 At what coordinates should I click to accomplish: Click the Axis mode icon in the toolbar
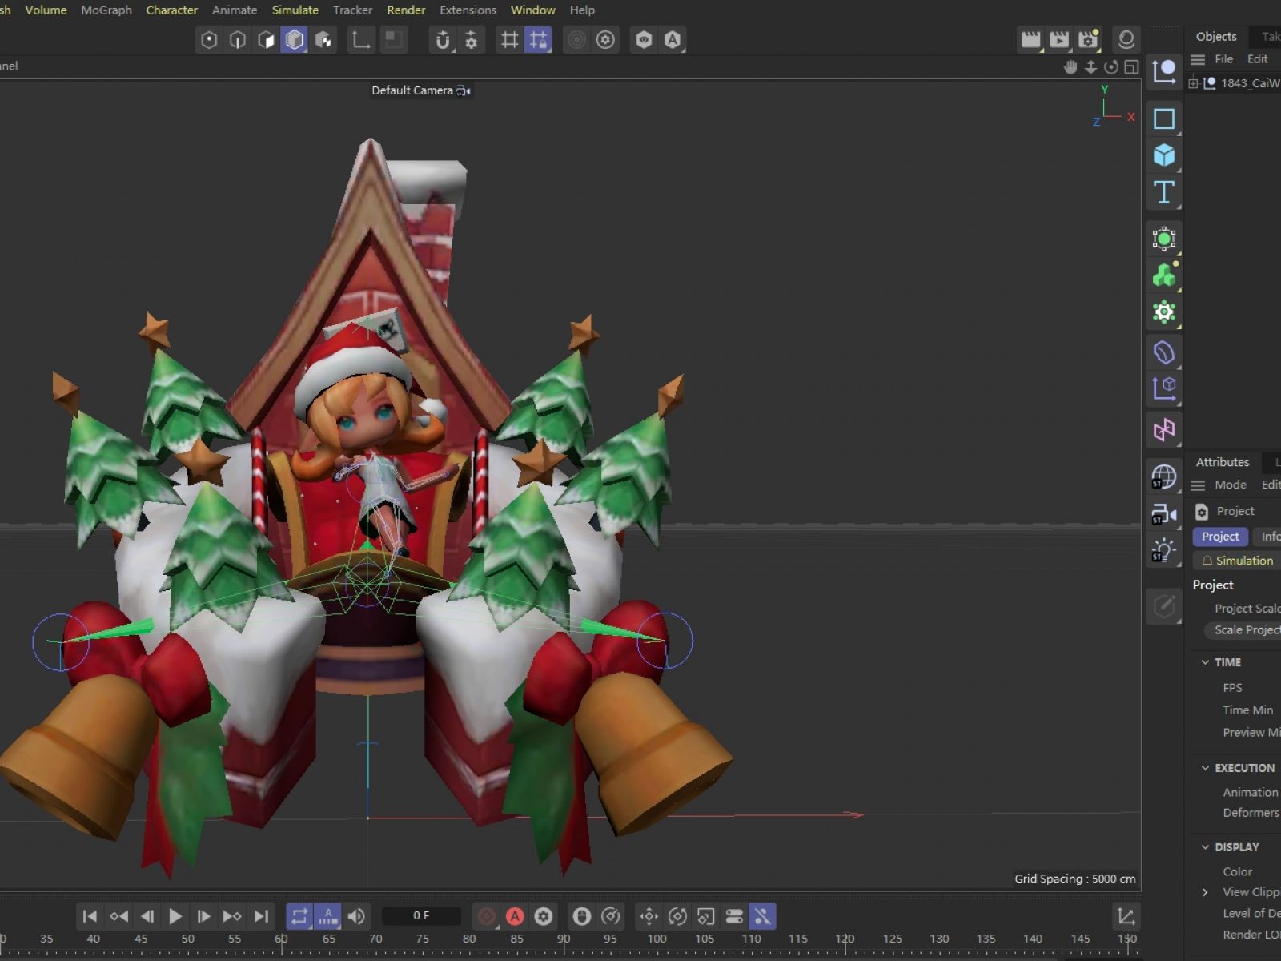(361, 40)
